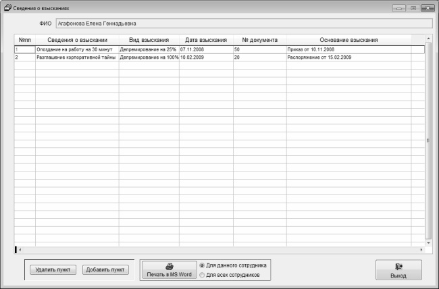
Task: Click the vertical scrollbar down arrow
Action: [x=428, y=243]
